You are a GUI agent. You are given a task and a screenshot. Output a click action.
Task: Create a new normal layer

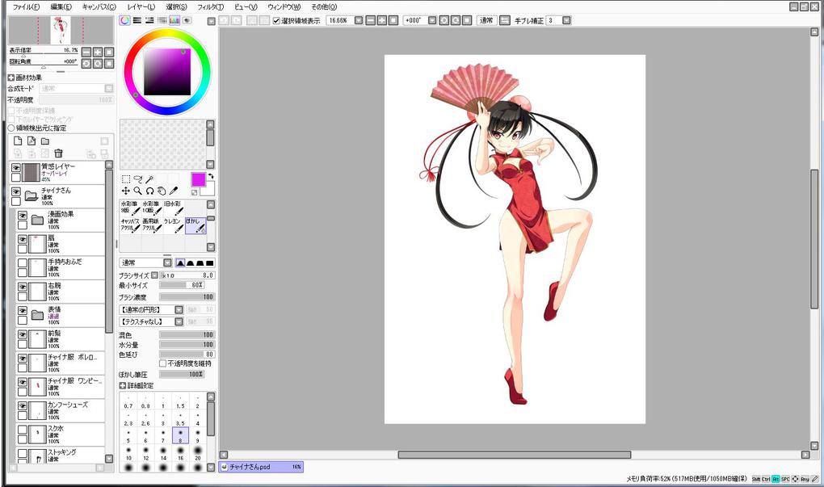pyautogui.click(x=18, y=141)
